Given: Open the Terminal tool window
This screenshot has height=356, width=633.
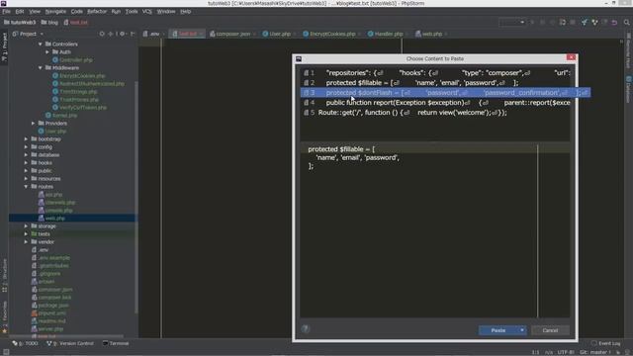Looking at the screenshot, I should pyautogui.click(x=116, y=343).
